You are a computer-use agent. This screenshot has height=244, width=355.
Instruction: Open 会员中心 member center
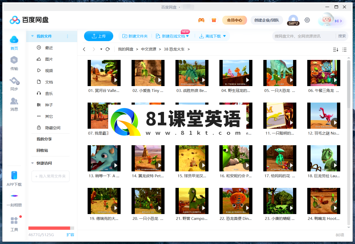(x=235, y=20)
